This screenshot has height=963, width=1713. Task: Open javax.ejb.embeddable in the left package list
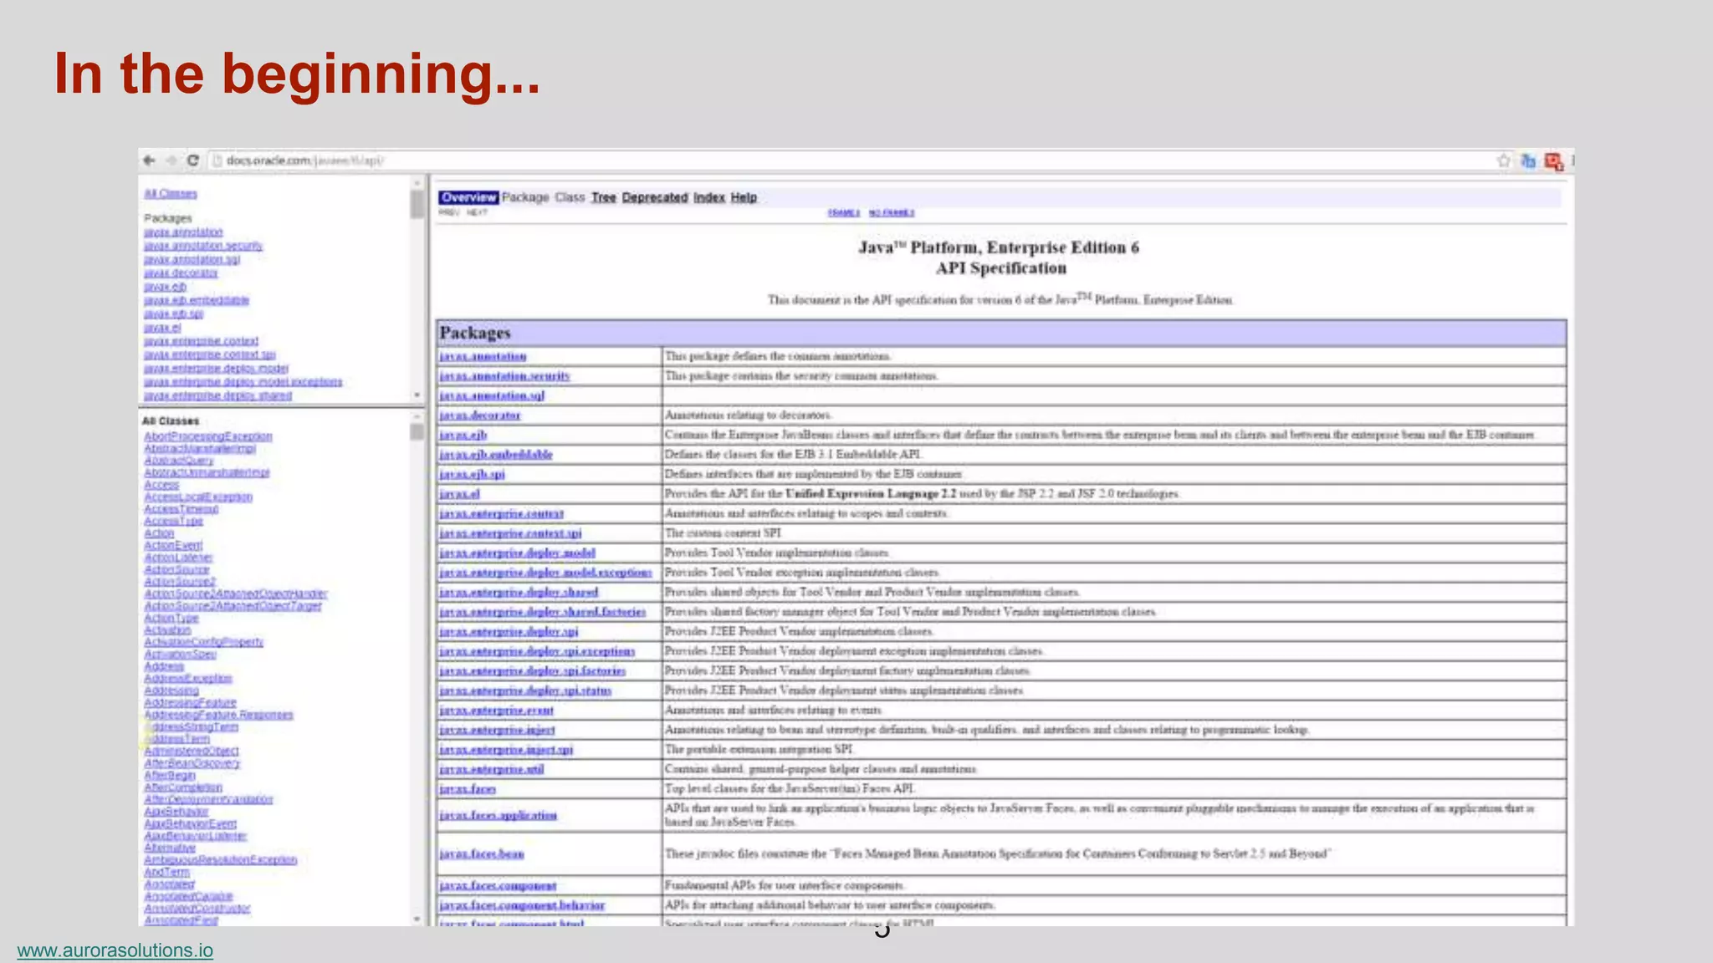tap(197, 300)
